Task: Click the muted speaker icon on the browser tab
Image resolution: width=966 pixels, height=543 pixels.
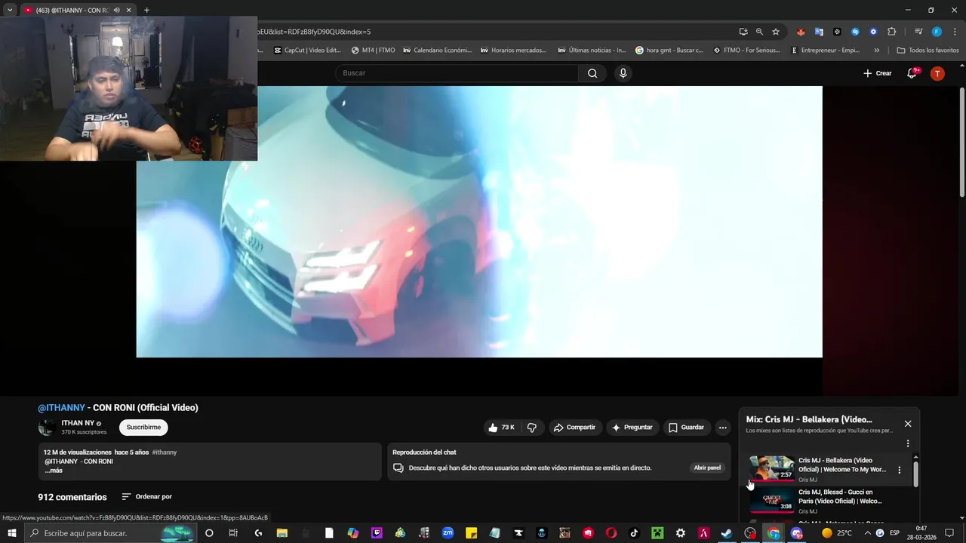Action: tap(116, 10)
